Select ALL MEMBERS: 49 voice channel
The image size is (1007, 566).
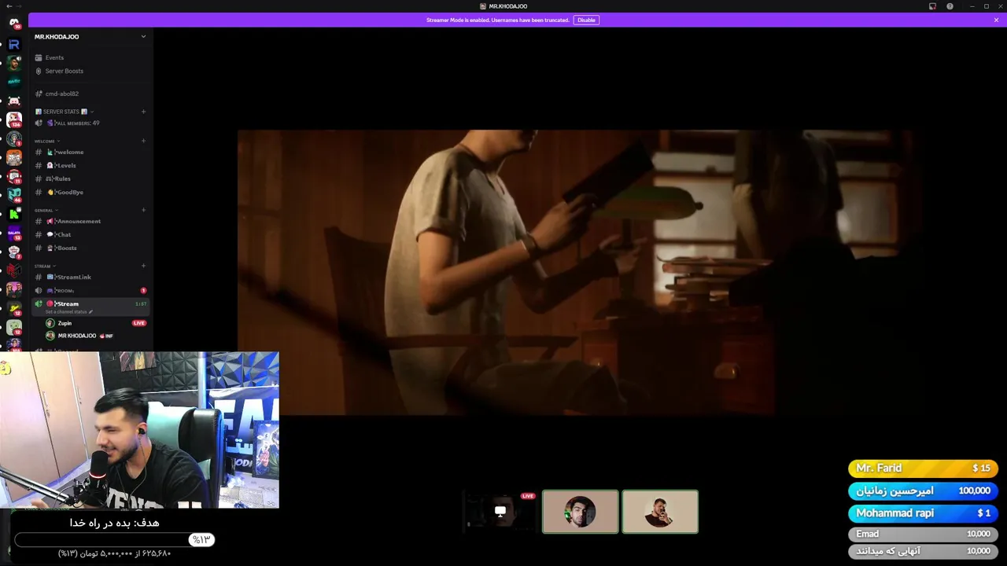pyautogui.click(x=90, y=123)
